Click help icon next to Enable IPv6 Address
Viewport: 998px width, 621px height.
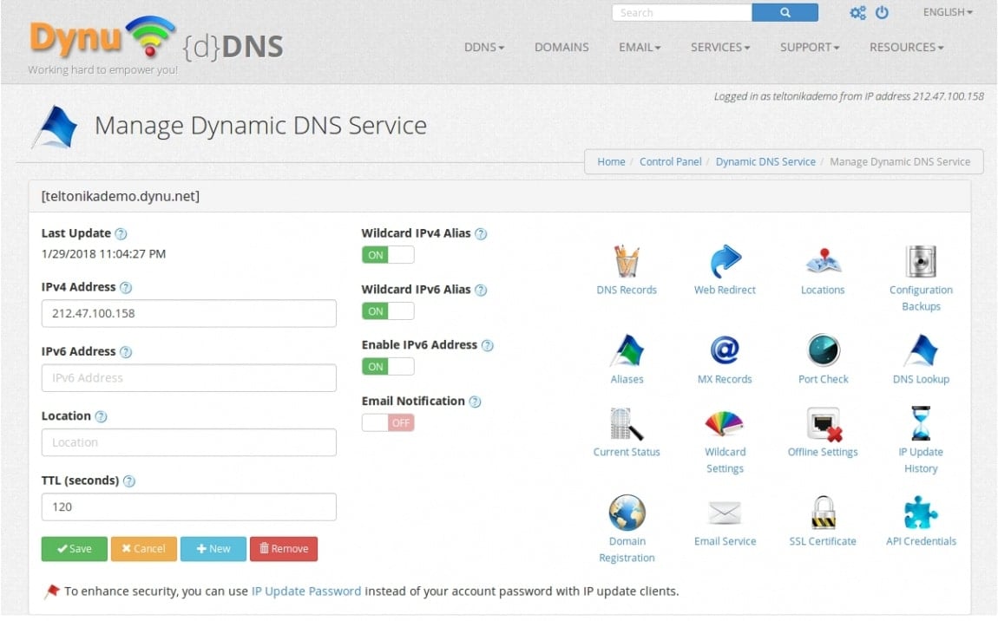(x=488, y=345)
